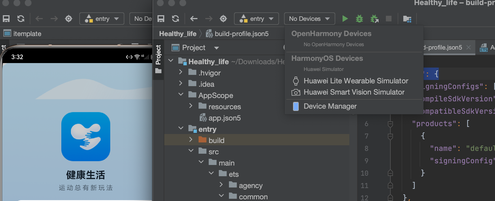The width and height of the screenshot is (495, 201).
Task: Collapse the main folder
Action: point(201,162)
